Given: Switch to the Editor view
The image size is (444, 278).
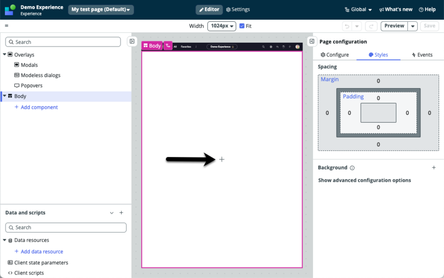Looking at the screenshot, I should click(x=209, y=9).
